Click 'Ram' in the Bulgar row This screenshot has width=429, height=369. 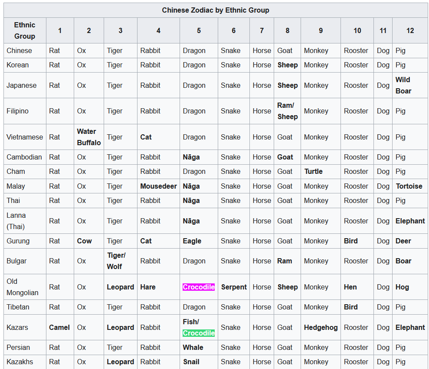click(x=285, y=261)
